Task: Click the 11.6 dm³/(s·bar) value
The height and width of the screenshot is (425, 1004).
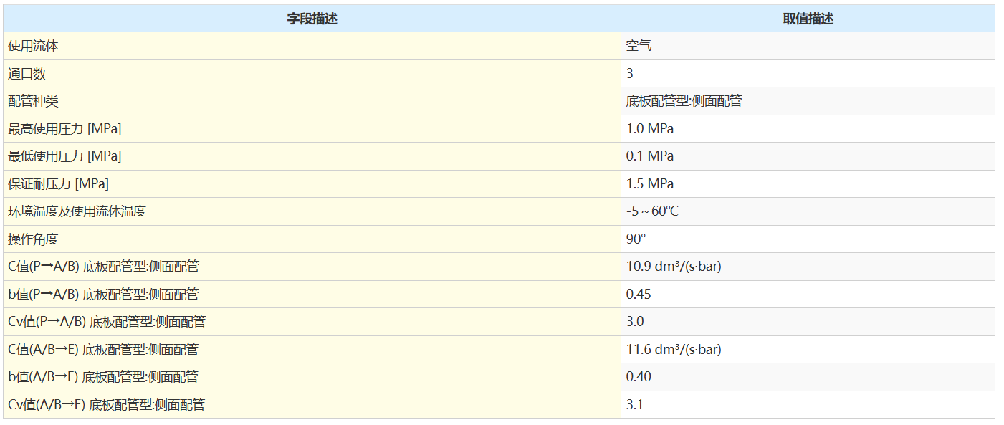Action: [674, 350]
